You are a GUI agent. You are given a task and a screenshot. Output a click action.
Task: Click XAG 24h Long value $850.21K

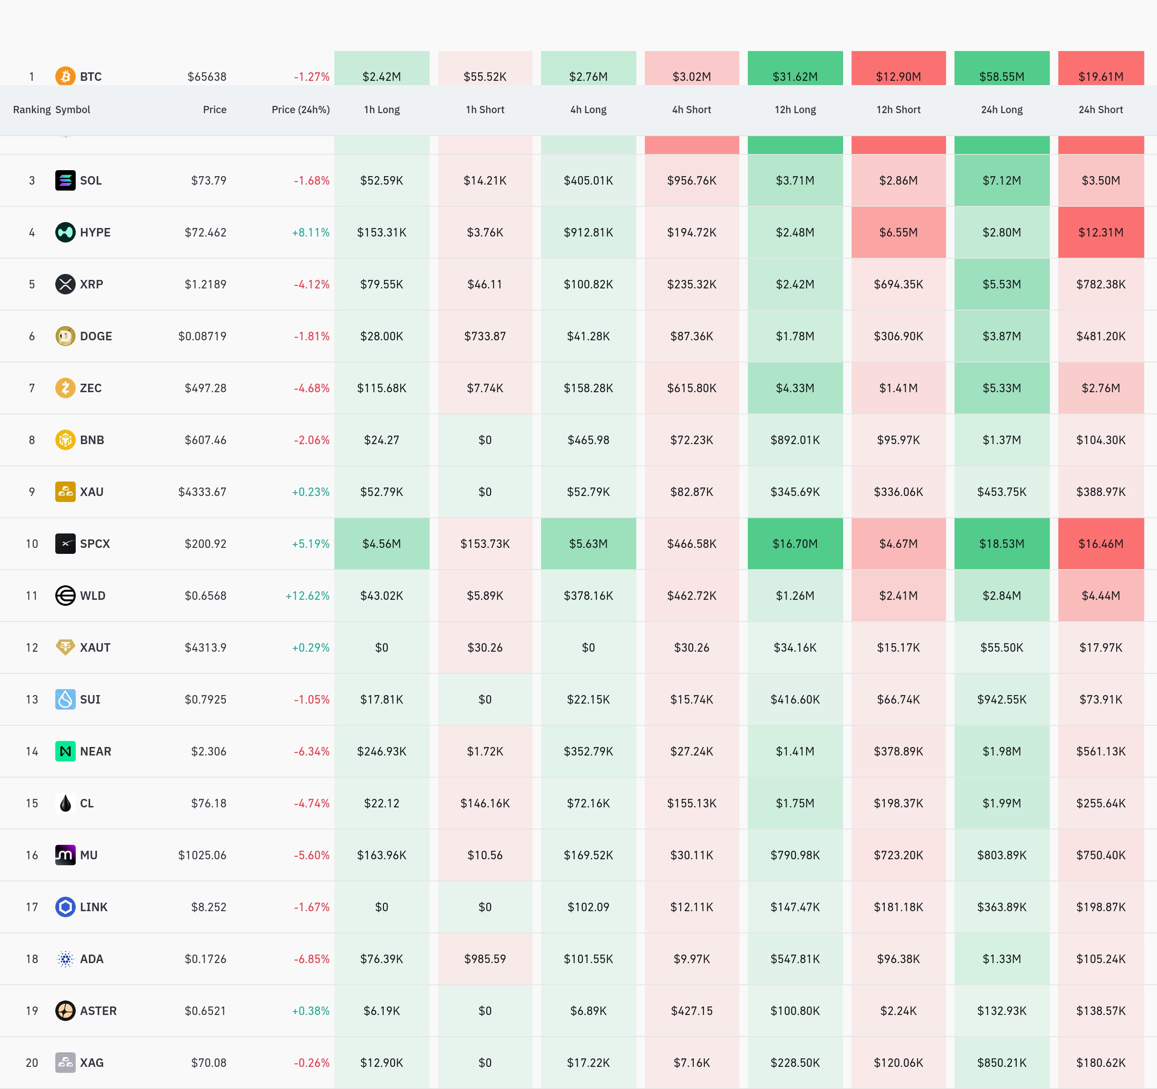click(1002, 1062)
